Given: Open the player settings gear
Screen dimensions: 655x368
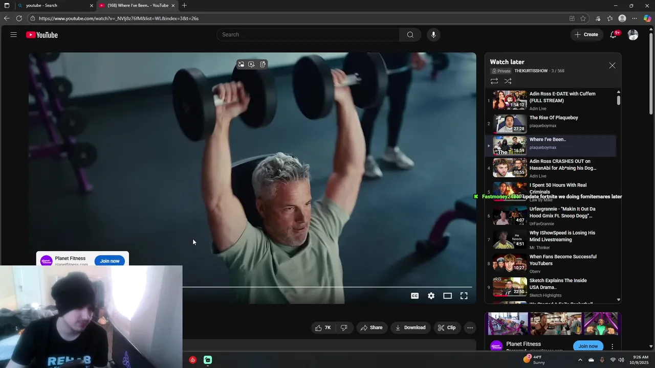Looking at the screenshot, I should [x=431, y=296].
